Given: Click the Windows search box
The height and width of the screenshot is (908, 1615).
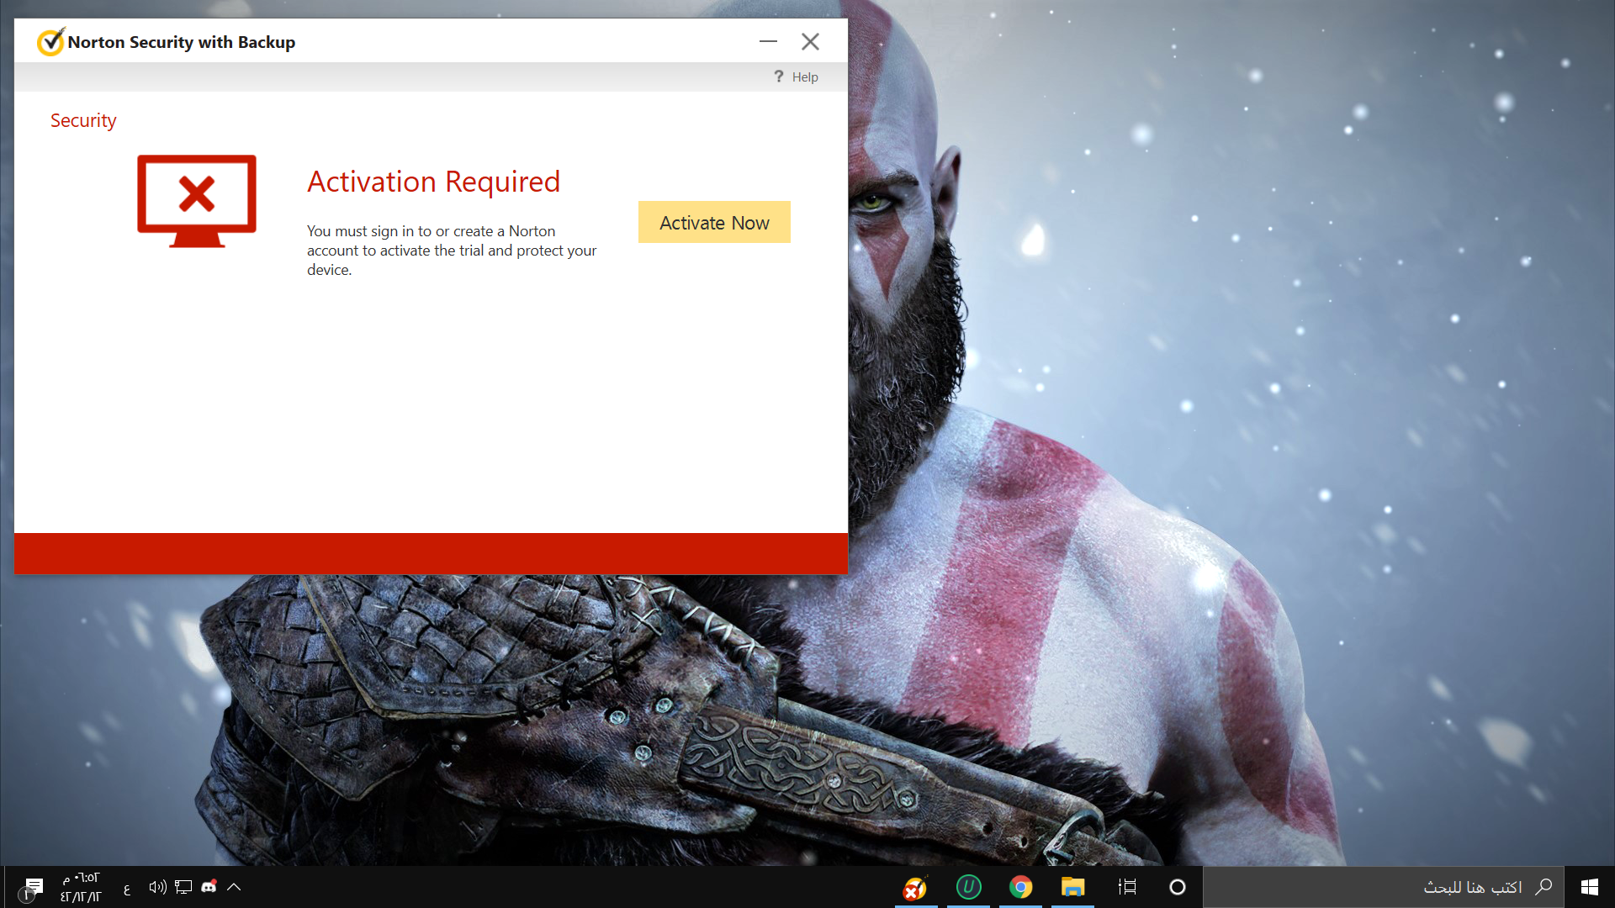Looking at the screenshot, I should pyautogui.click(x=1384, y=887).
